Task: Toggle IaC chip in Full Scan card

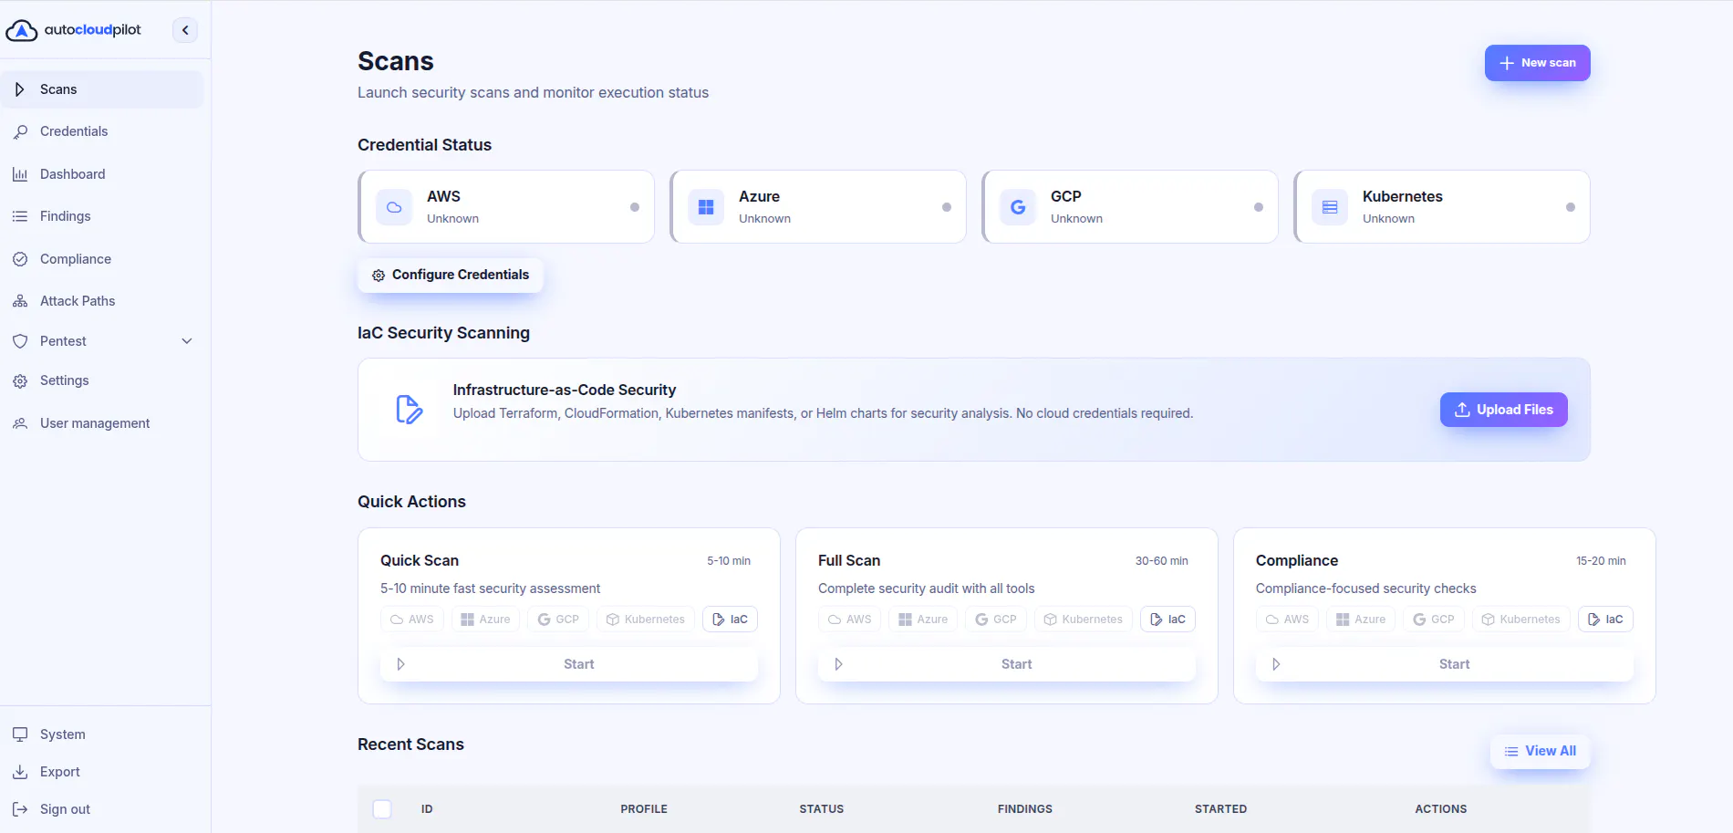Action: (1167, 620)
